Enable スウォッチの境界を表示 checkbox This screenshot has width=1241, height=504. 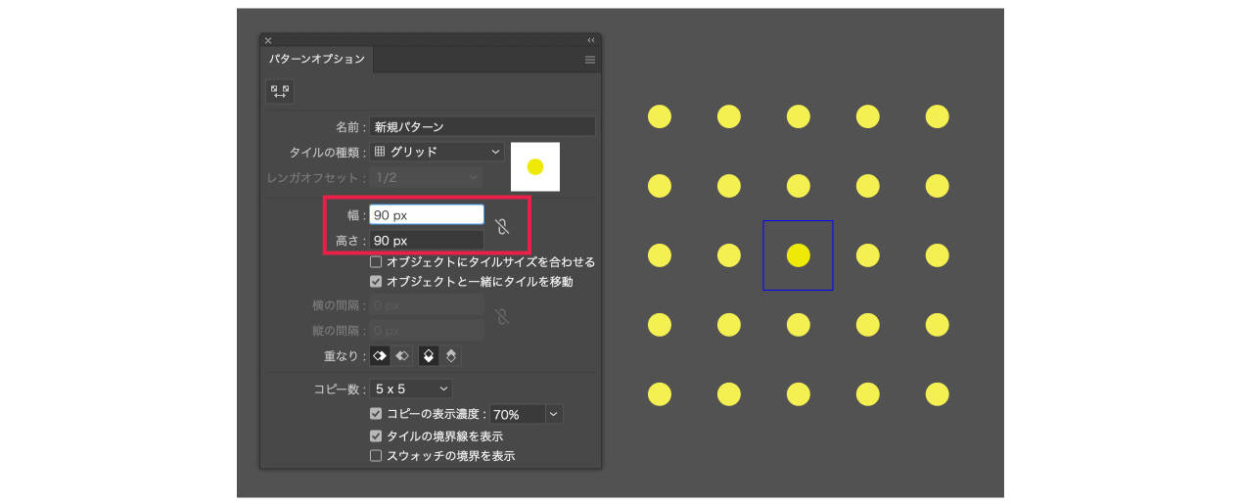tap(376, 456)
